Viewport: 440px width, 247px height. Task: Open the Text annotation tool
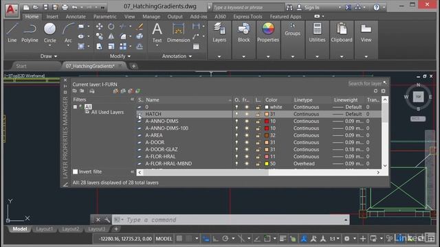[157, 33]
